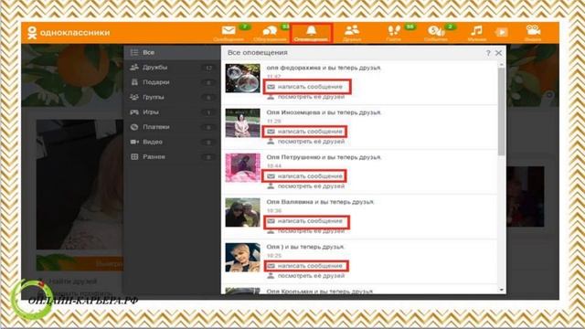Viewport: 585px width, 329px height.
Task: Open the Друзья people icon in top bar
Action: coord(351,30)
